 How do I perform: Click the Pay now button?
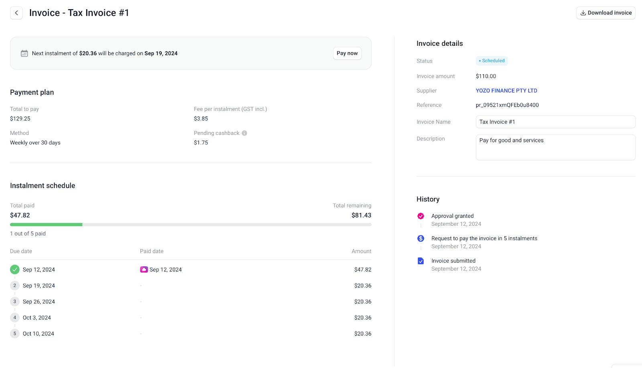347,53
